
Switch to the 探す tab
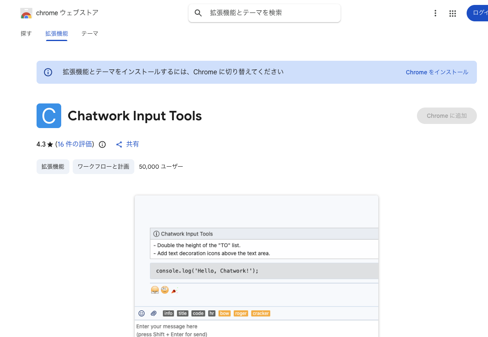coord(26,34)
